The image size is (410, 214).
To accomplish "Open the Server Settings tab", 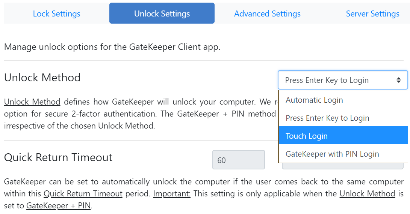I will pos(372,14).
